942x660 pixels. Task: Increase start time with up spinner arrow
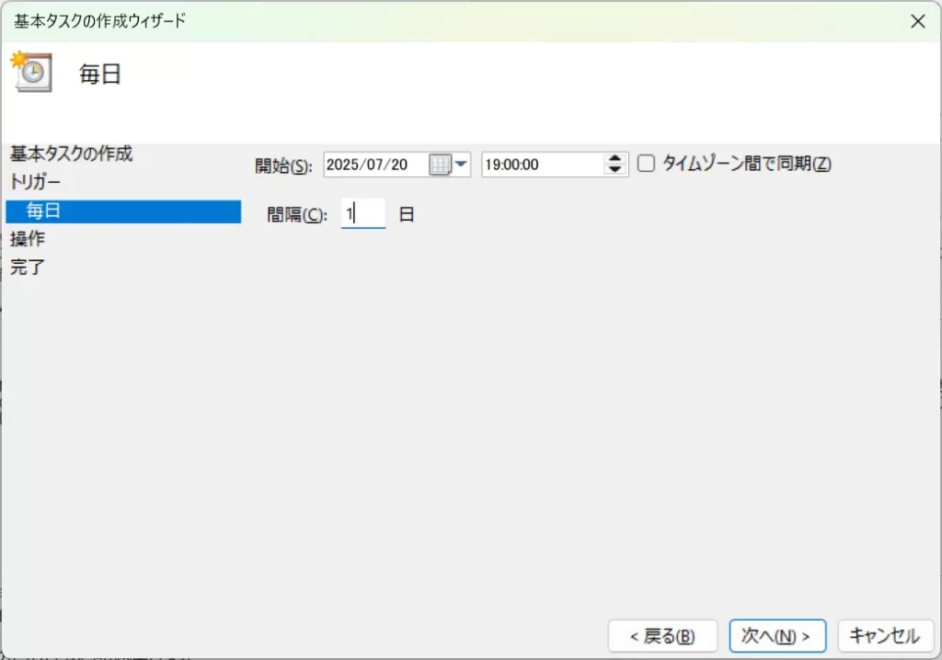pyautogui.click(x=615, y=159)
